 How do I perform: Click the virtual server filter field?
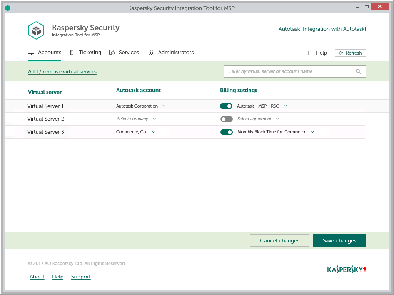pyautogui.click(x=290, y=71)
